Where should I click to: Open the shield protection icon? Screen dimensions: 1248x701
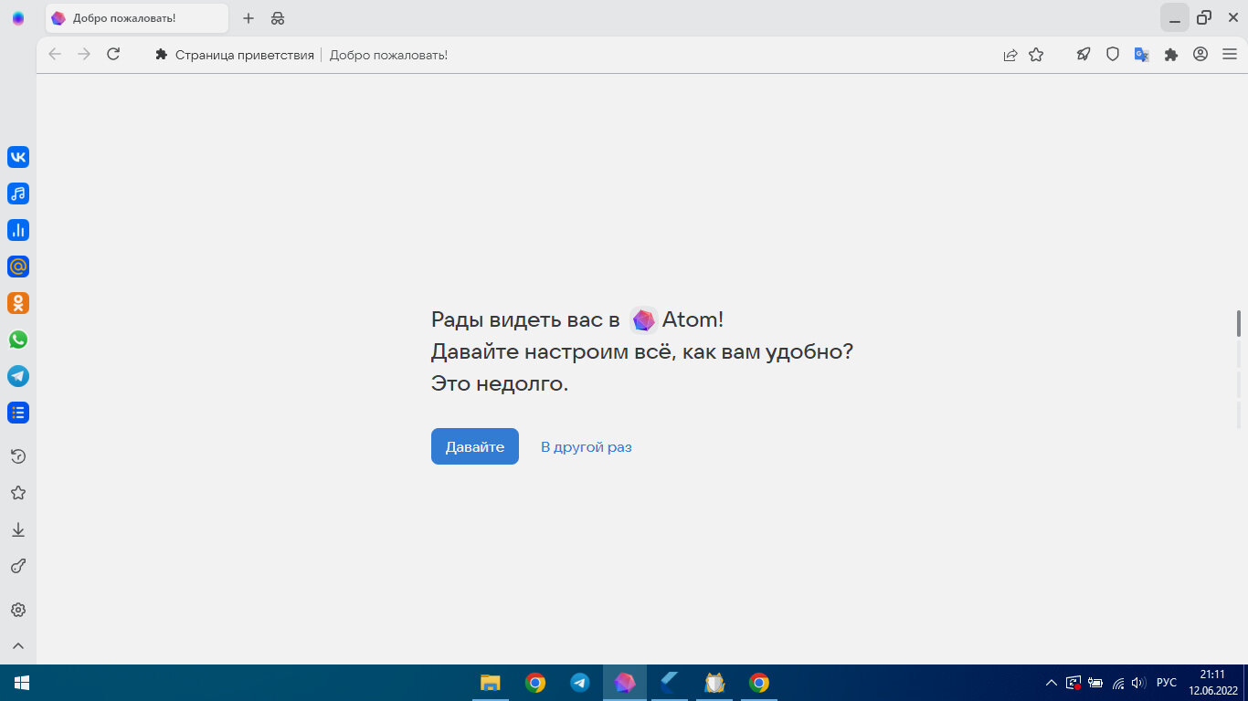1113,55
